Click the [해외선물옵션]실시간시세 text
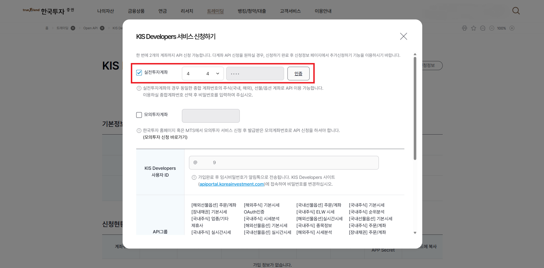Viewport: 544px width, 268px height. [320, 219]
